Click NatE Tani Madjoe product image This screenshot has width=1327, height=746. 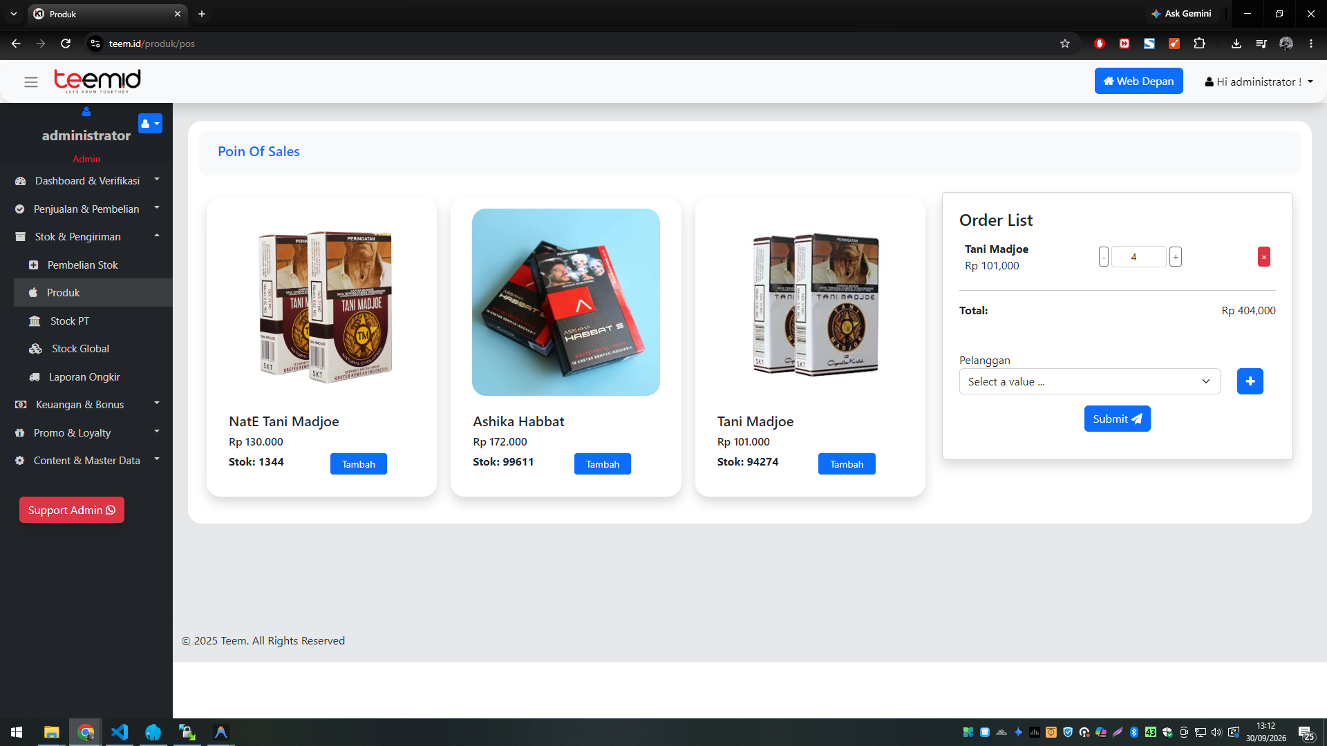coord(321,303)
